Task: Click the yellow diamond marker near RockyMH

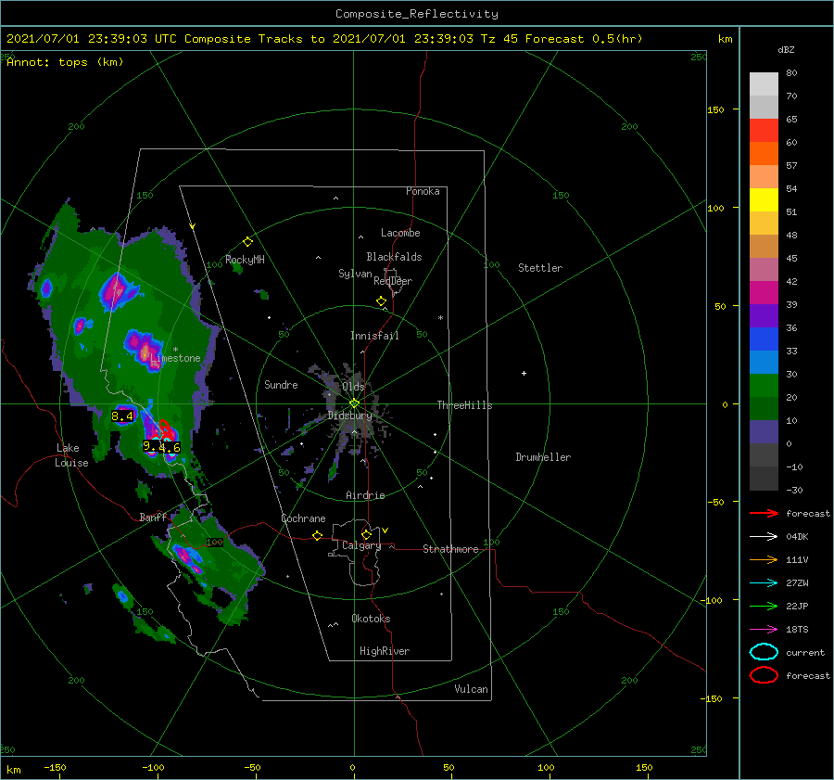Action: [247, 242]
